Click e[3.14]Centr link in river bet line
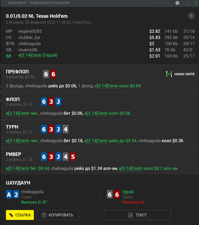This screenshot has height=225, width=199. 17,168
